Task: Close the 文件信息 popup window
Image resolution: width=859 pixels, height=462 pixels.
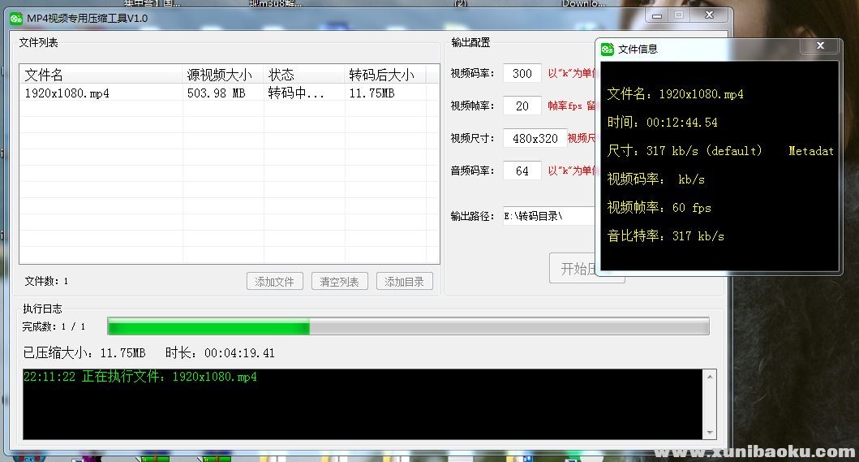Action: (x=819, y=46)
